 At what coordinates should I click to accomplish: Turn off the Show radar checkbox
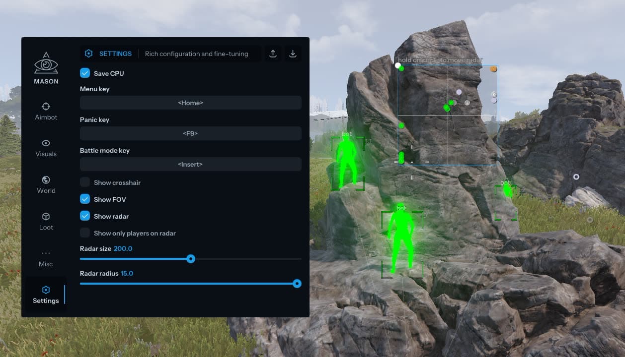click(x=85, y=216)
